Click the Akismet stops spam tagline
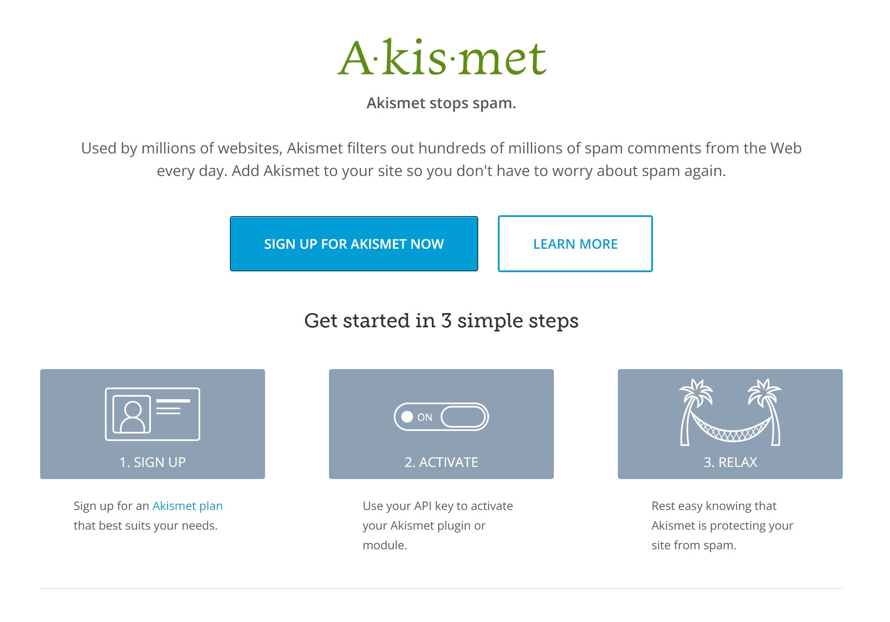This screenshot has height=622, width=890. [441, 103]
